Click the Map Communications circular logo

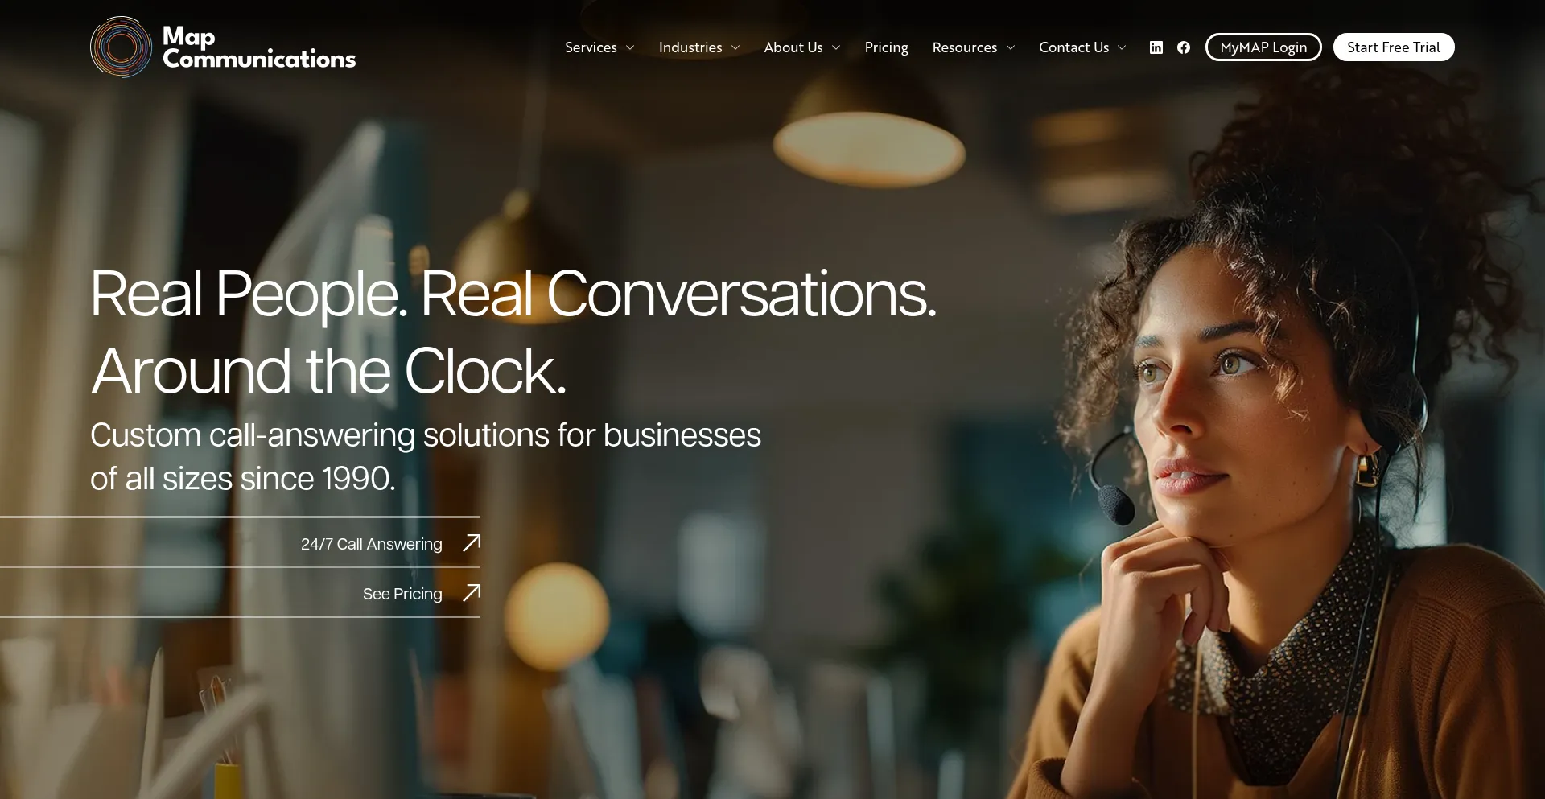point(121,47)
